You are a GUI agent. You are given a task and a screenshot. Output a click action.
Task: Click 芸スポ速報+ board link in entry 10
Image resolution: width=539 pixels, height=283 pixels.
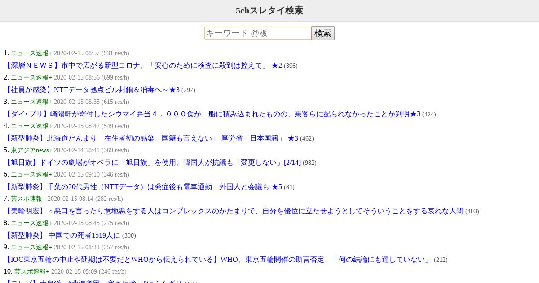coord(32,271)
